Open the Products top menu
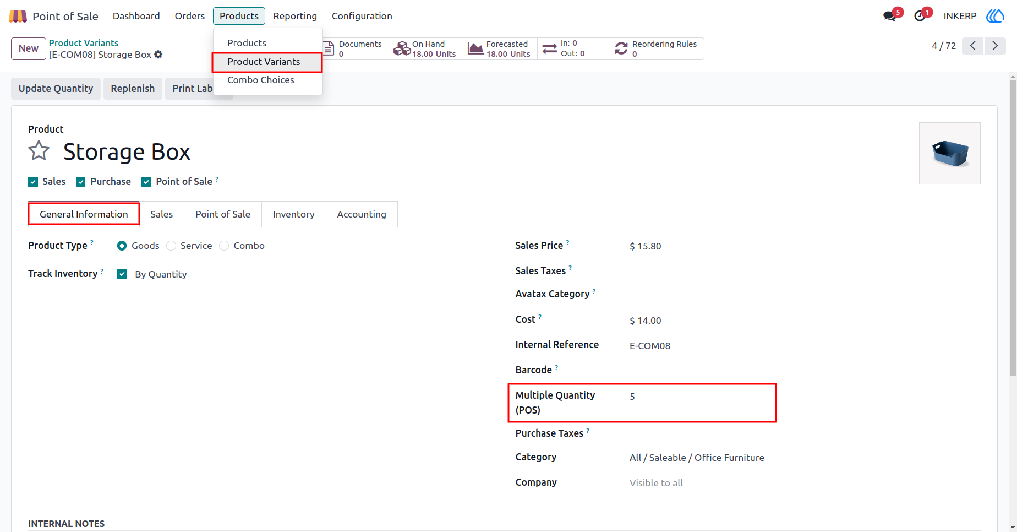The width and height of the screenshot is (1017, 532). 239,16
